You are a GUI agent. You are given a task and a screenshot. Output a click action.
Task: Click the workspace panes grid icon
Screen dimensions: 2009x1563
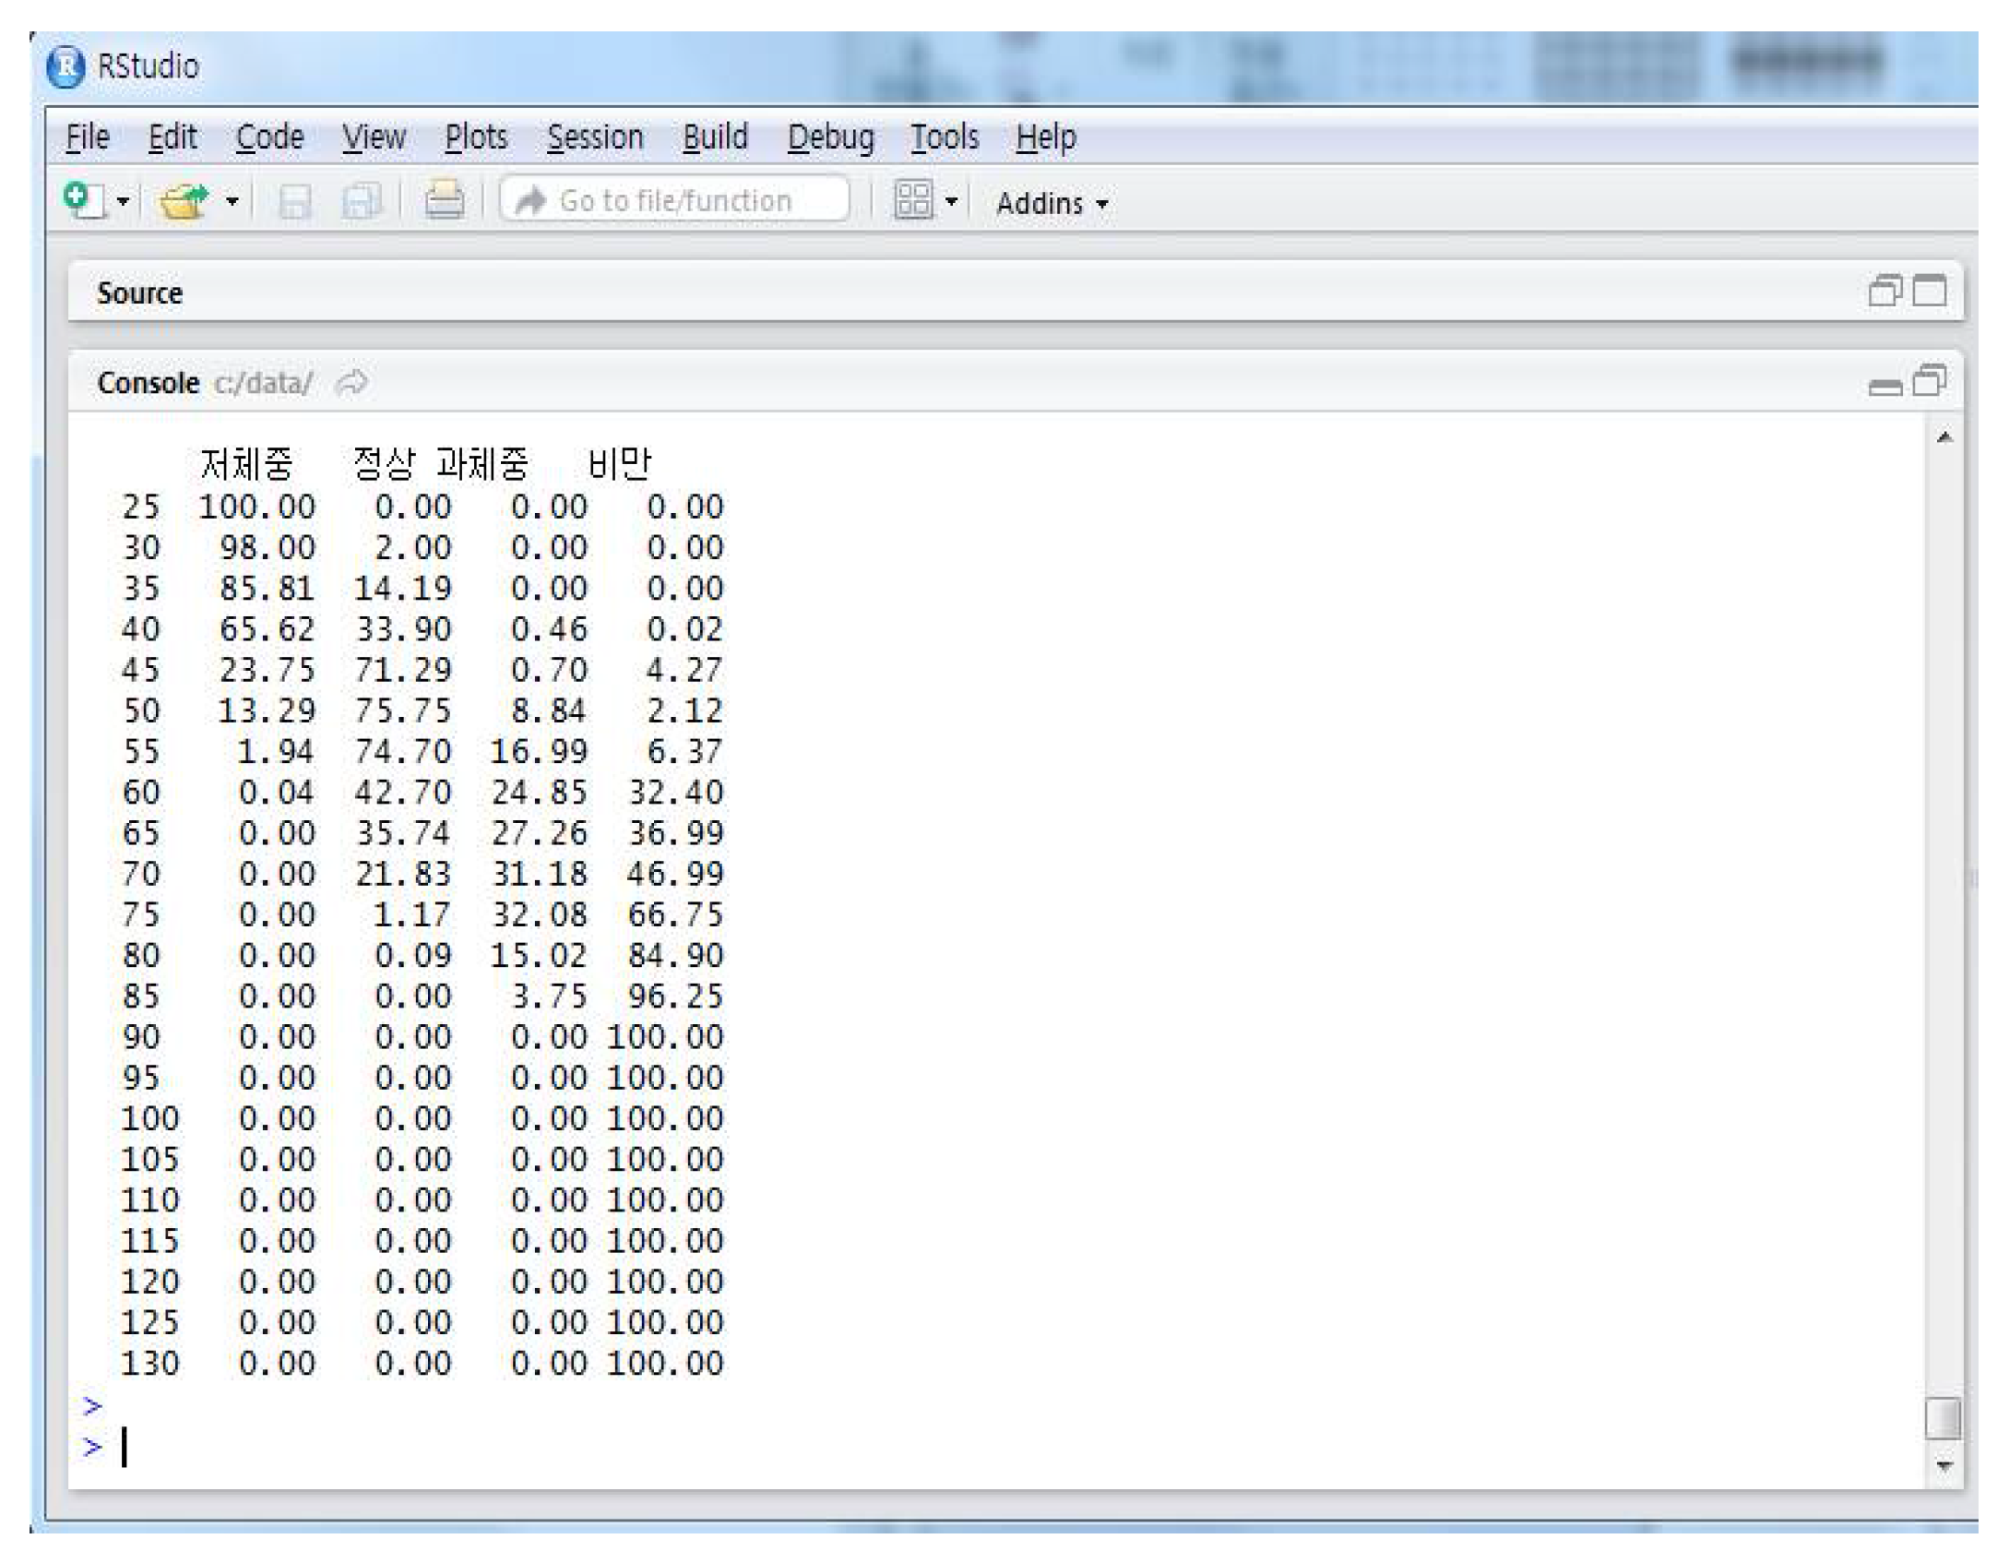(912, 200)
